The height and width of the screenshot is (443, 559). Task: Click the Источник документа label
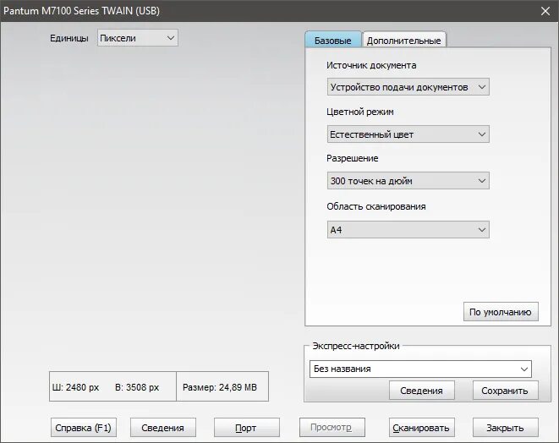[x=371, y=66]
